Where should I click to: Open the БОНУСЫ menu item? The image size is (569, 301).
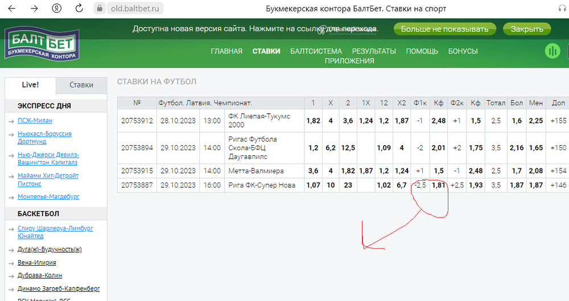[463, 51]
